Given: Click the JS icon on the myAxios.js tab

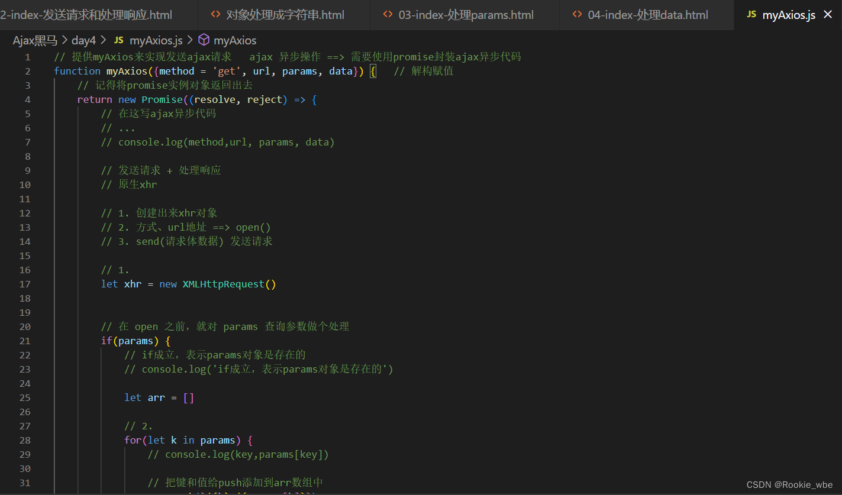Looking at the screenshot, I should tap(751, 15).
